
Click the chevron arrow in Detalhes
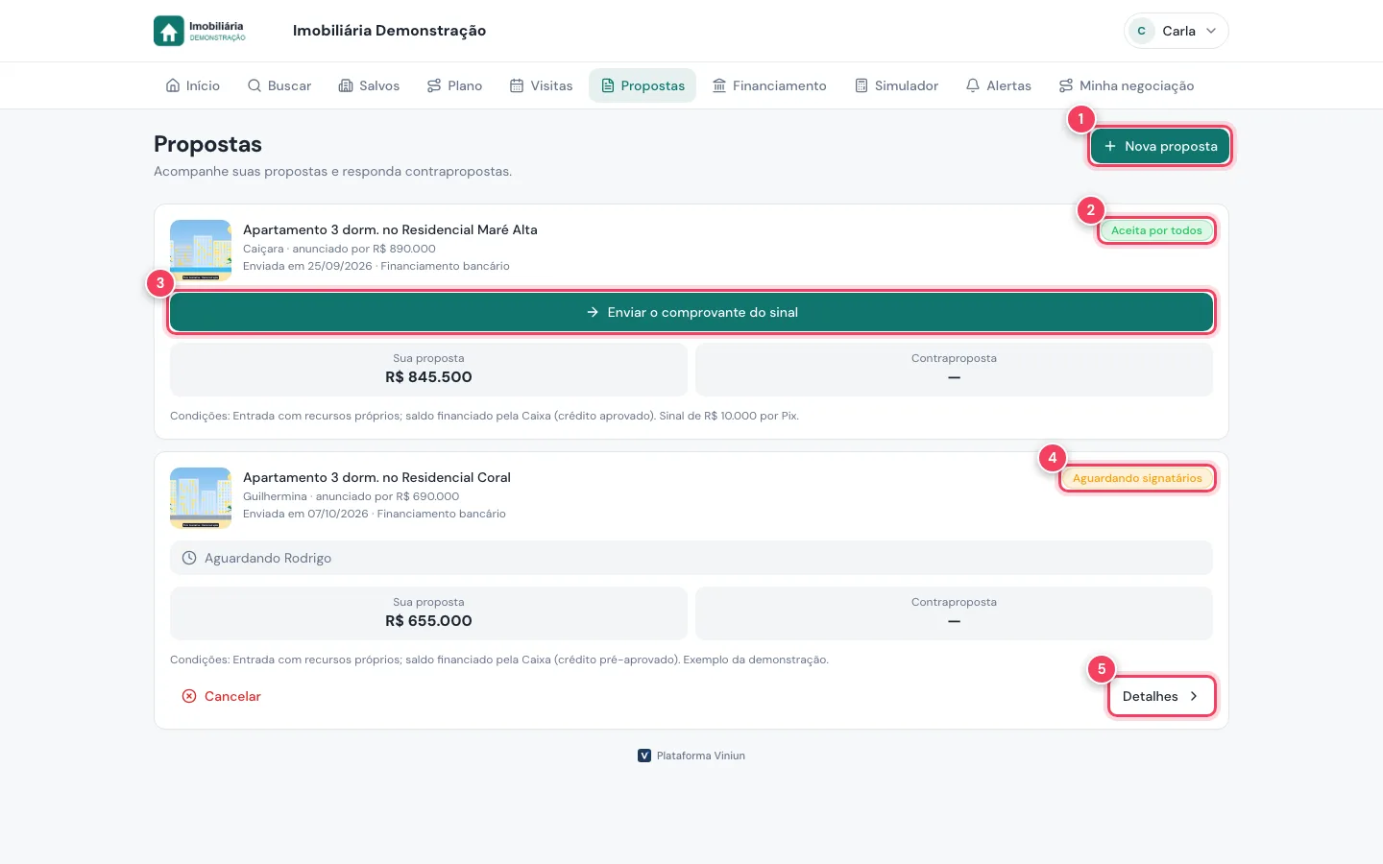click(1194, 696)
